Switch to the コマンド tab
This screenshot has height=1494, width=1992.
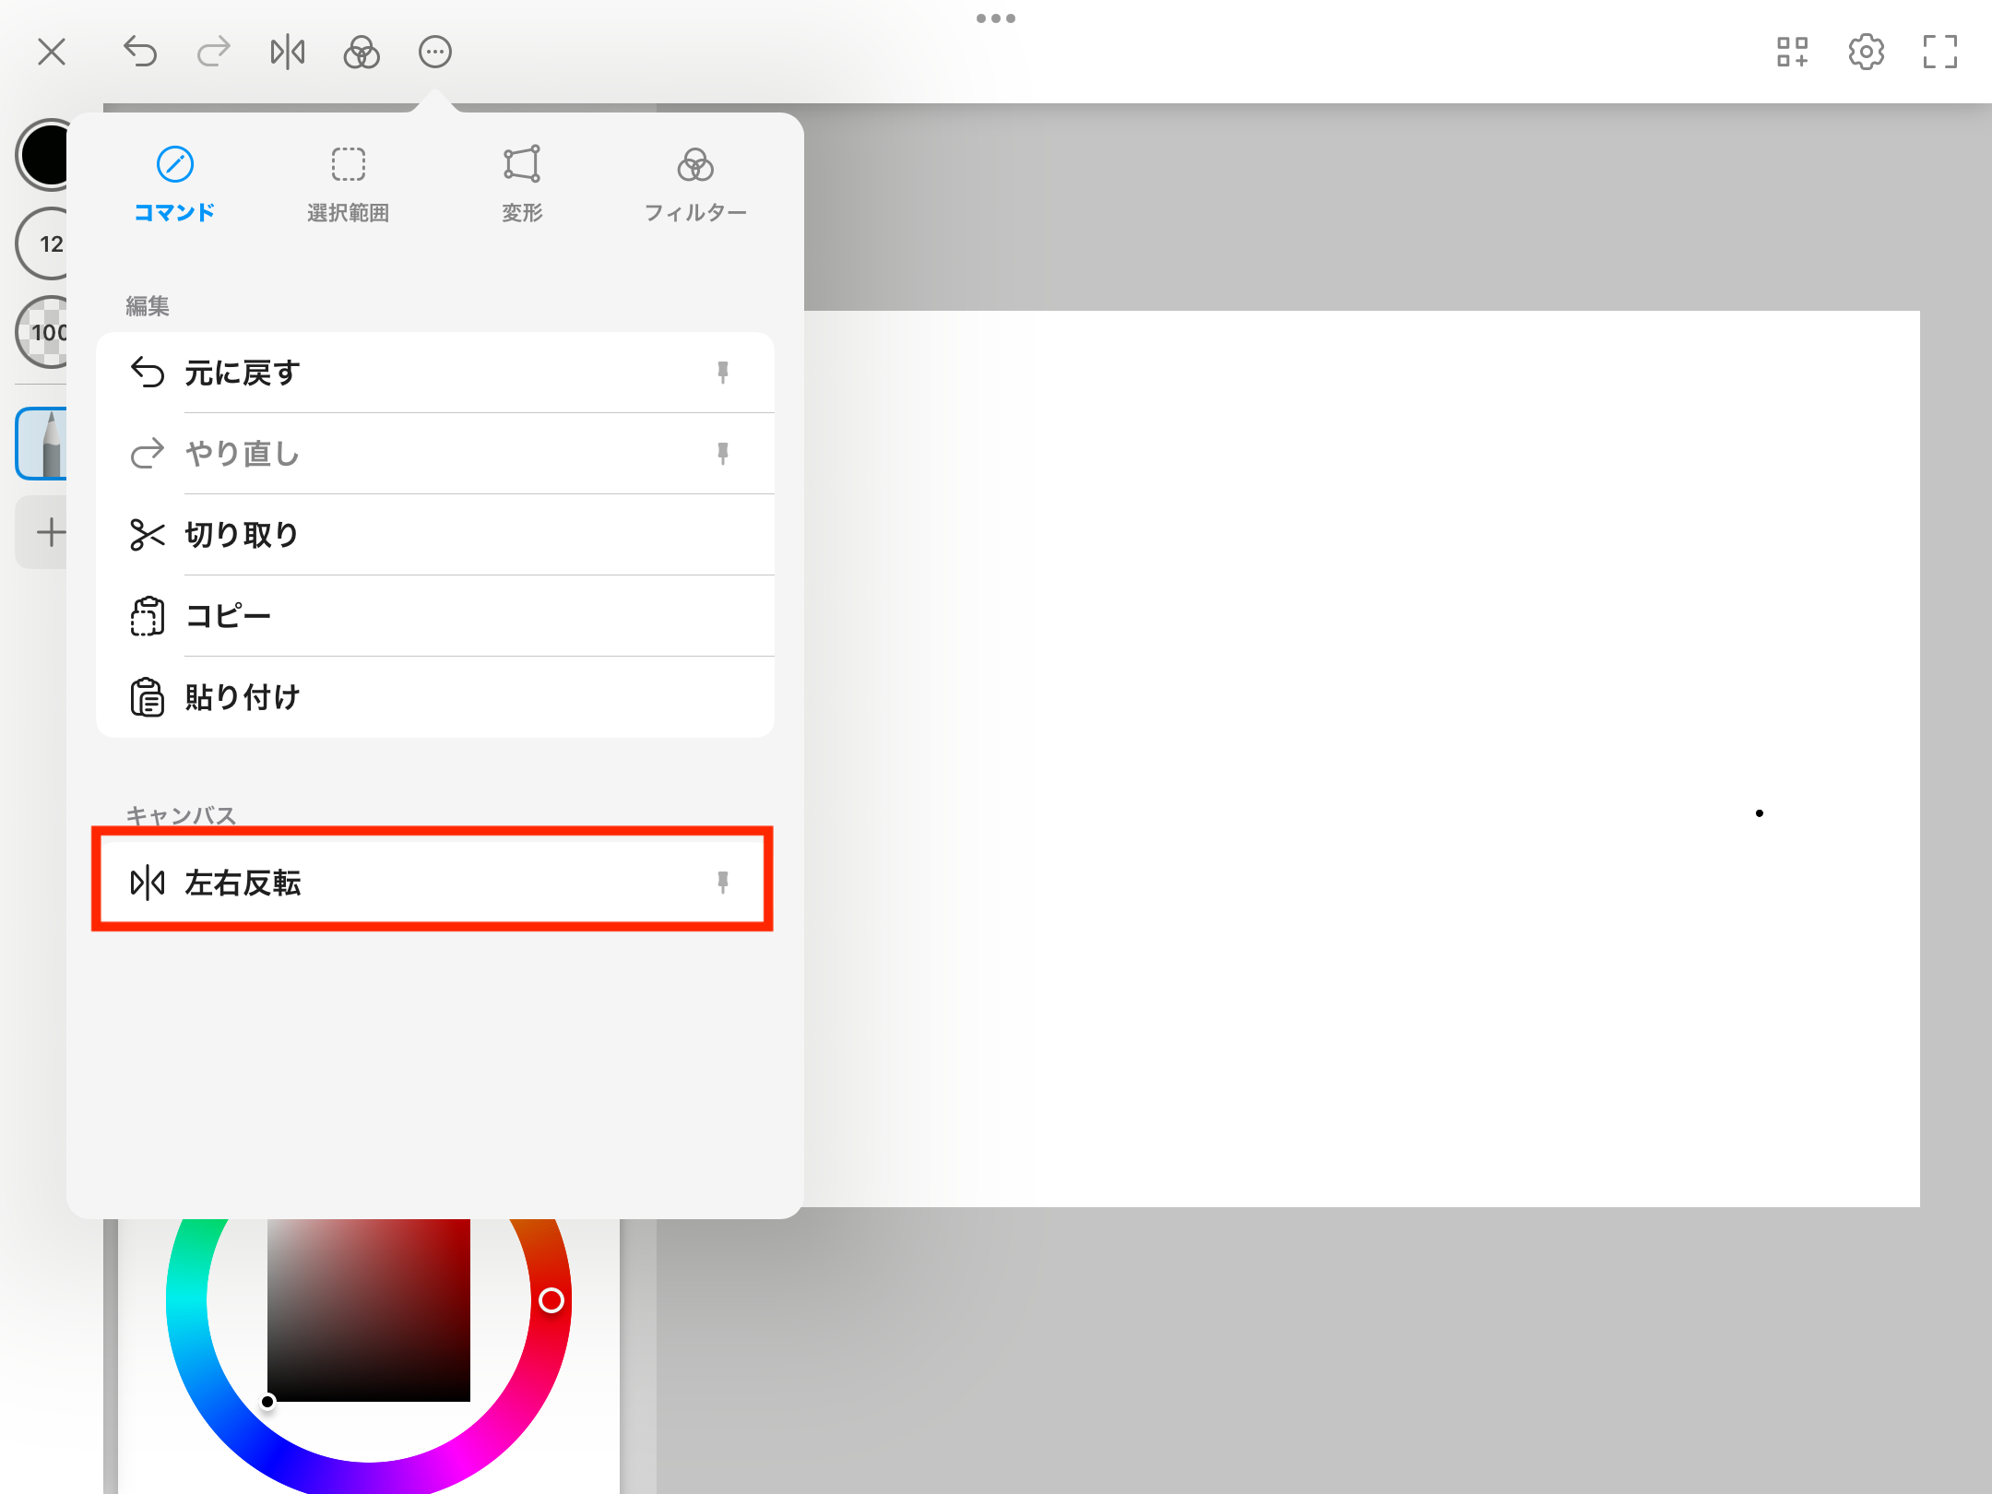pyautogui.click(x=174, y=184)
